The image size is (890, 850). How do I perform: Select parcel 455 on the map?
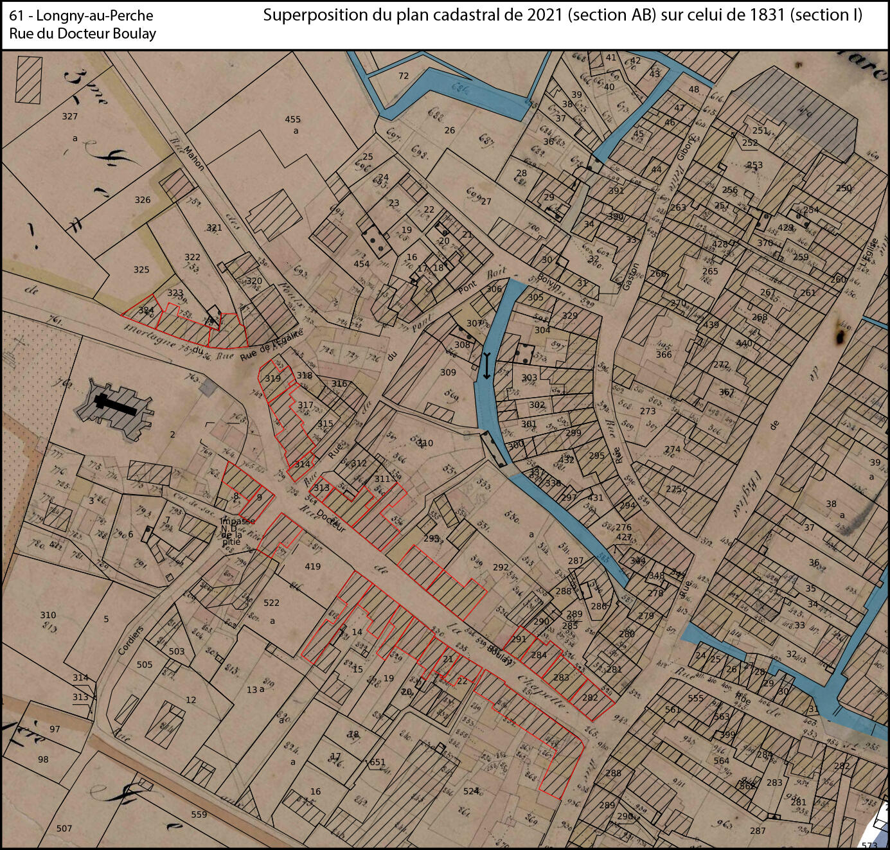point(293,120)
